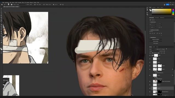Filter layers for pixel layers icon
The height and width of the screenshot is (98, 175).
point(157,49)
